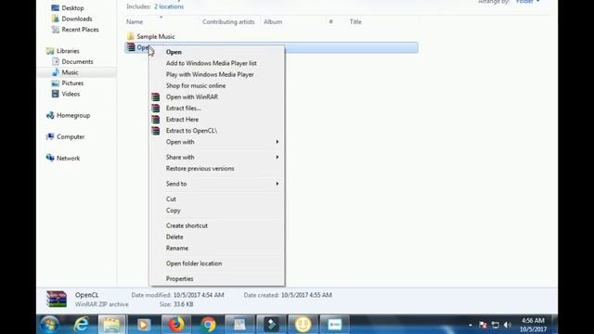Screen dimensions: 594x334
Task: Sort by Name column header
Action: (x=135, y=22)
